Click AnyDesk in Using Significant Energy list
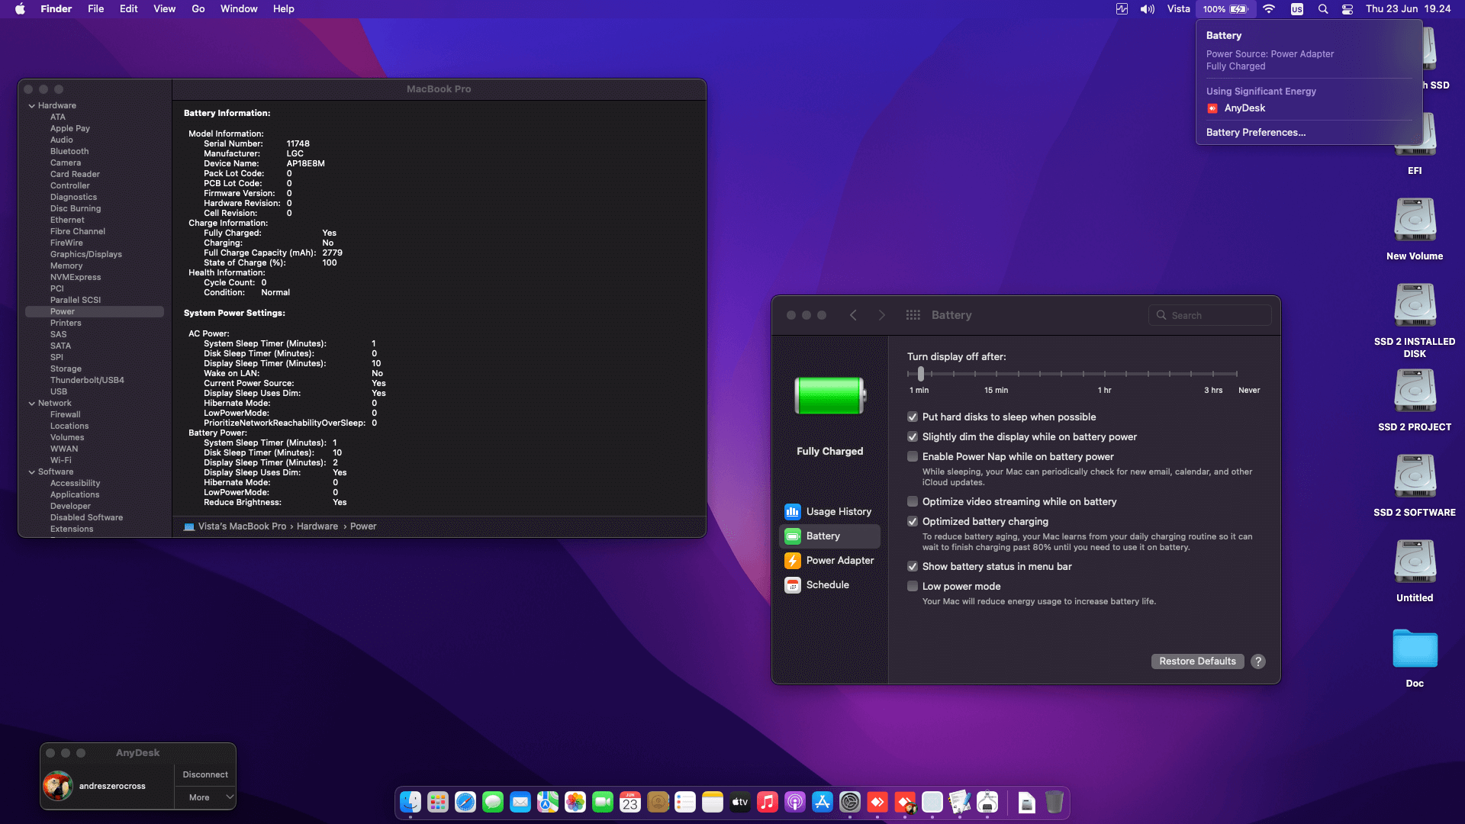This screenshot has height=824, width=1465. [x=1244, y=108]
